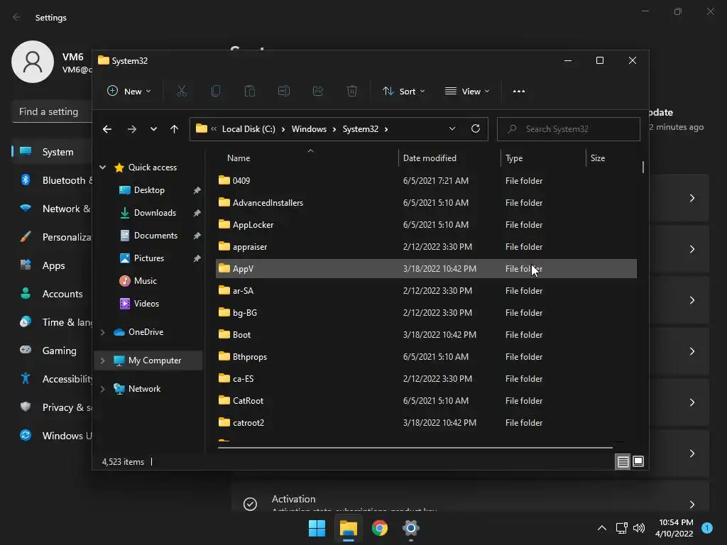Open Music in navigation pane
This screenshot has height=545, width=727.
click(x=145, y=281)
